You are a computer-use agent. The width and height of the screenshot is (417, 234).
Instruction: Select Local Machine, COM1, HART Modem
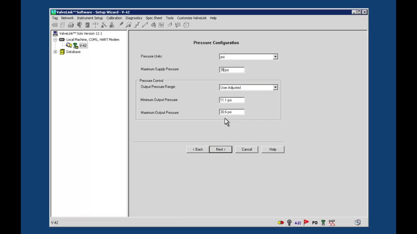coord(93,40)
